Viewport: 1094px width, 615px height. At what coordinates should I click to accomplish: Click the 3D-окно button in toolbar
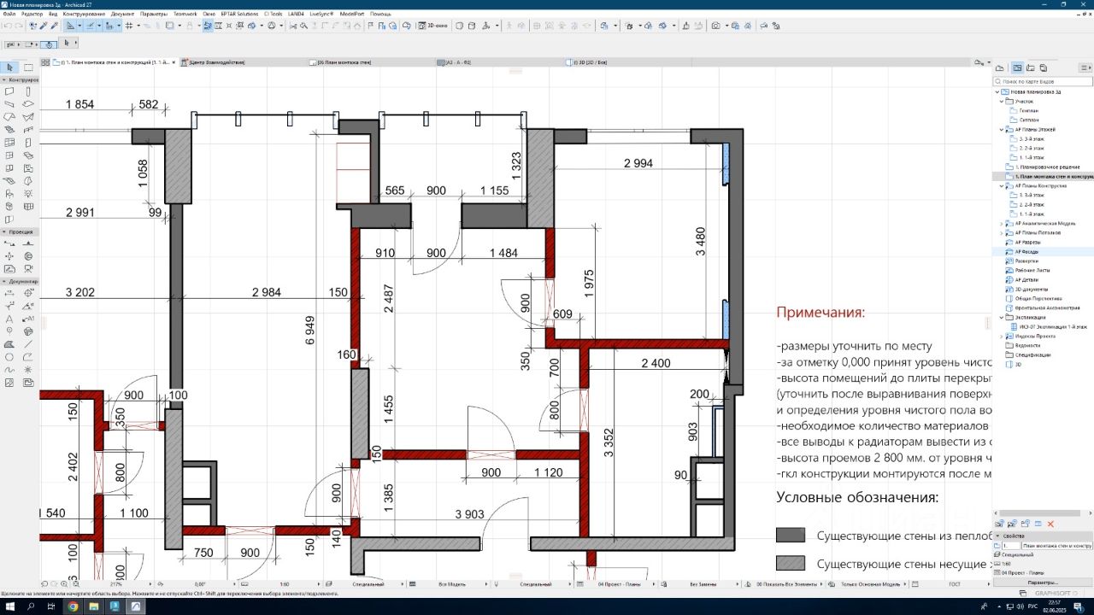tap(434, 26)
